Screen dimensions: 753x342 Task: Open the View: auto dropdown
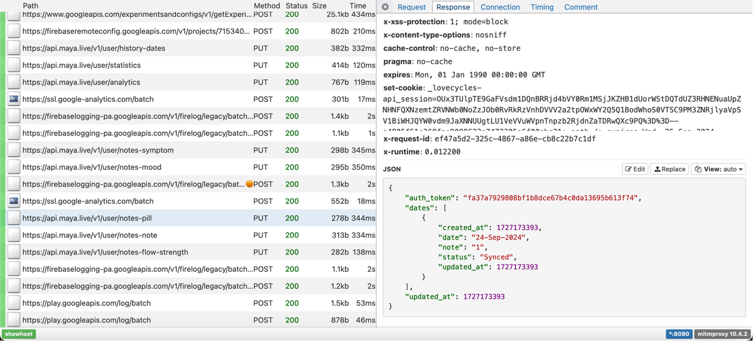(x=718, y=169)
